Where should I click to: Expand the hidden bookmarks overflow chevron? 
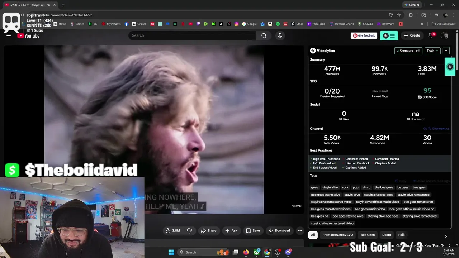(422, 24)
